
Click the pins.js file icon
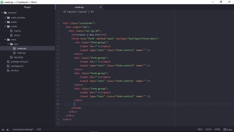[x=11, y=35]
